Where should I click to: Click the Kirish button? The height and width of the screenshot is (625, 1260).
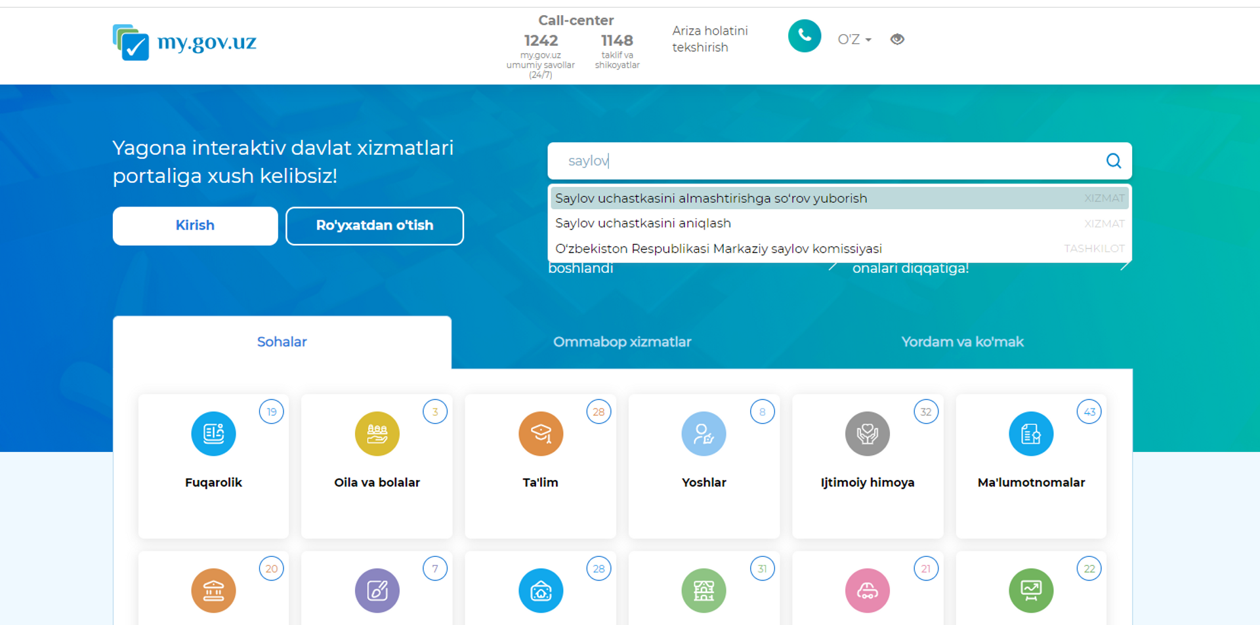195,226
